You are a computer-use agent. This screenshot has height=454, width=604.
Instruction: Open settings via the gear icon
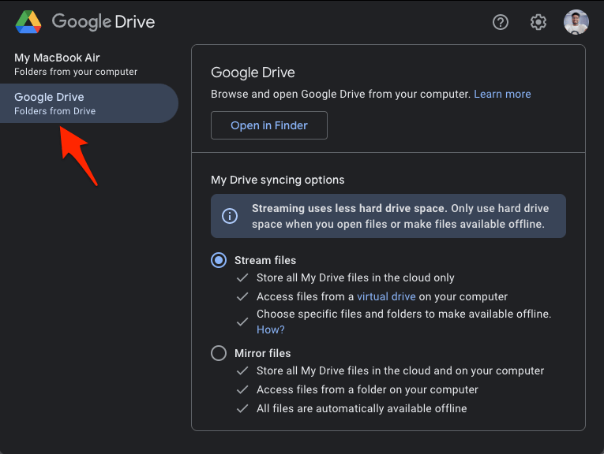[x=538, y=22]
